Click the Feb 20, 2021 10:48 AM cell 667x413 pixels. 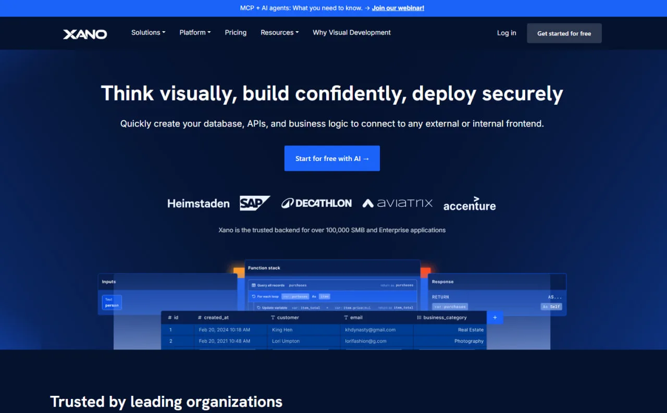click(230, 341)
